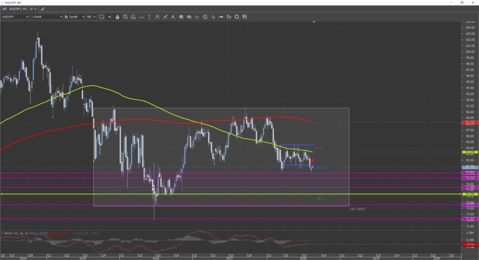
Task: Open the paint bucket chart theme icon
Action: click(x=229, y=17)
